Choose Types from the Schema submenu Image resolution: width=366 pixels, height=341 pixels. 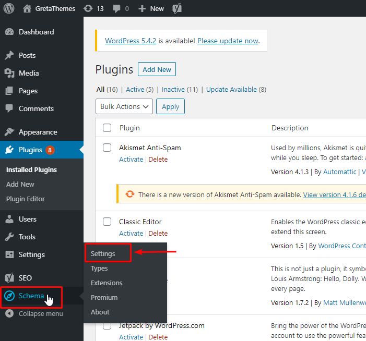(x=99, y=268)
